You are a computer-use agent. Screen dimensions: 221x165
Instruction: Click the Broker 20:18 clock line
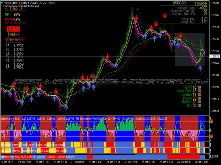(x=192, y=102)
